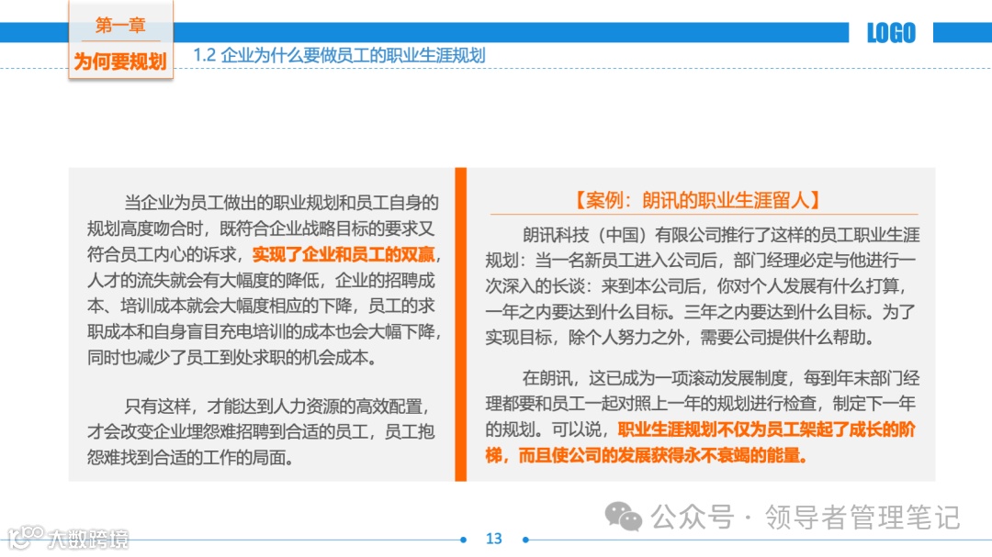Image resolution: width=992 pixels, height=557 pixels.
Task: Click paragraph starting 在朗讯，这已成为一项滚动
Action: pos(703,416)
